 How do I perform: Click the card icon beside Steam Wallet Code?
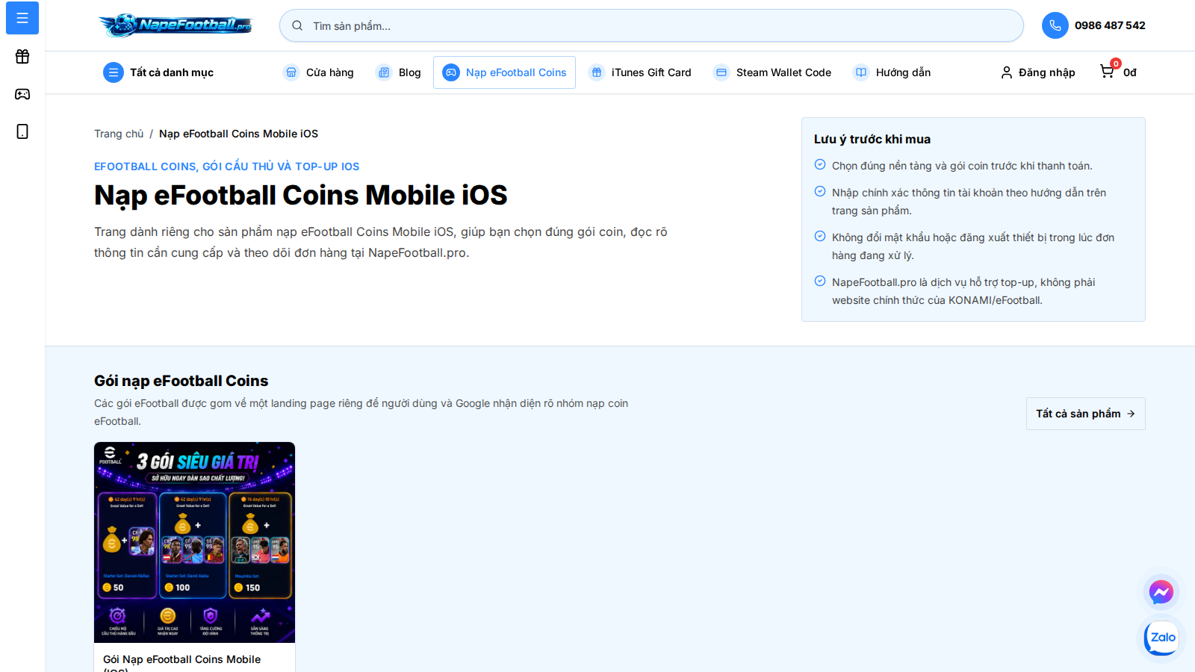pyautogui.click(x=721, y=72)
